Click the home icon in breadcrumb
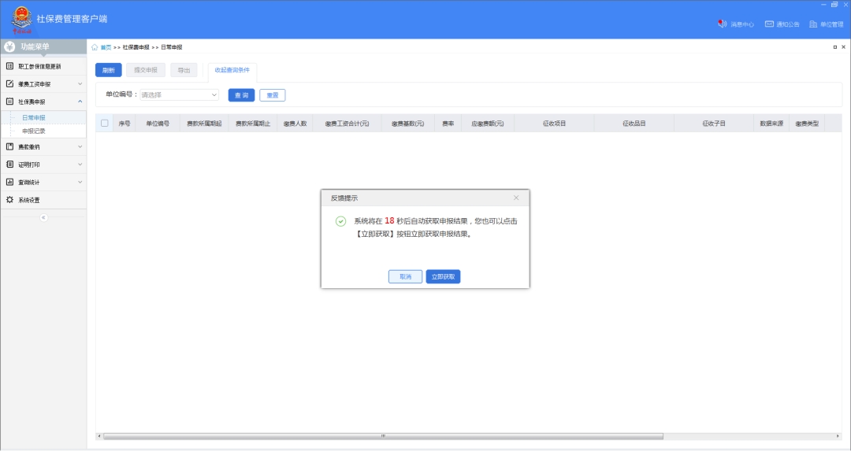The height and width of the screenshot is (451, 851). [95, 47]
